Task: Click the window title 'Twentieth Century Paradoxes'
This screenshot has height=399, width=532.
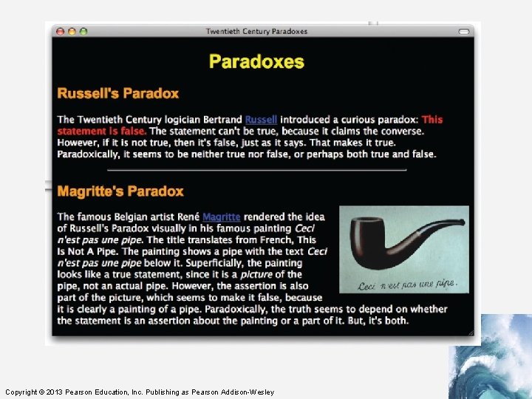Action: click(256, 32)
